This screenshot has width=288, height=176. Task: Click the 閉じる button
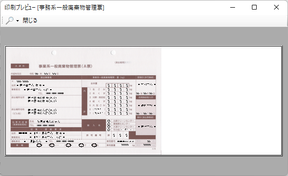point(30,20)
